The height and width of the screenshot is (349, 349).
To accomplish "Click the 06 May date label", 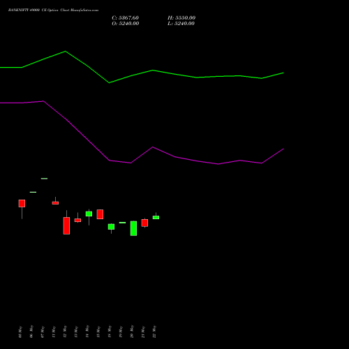I will (31, 332).
